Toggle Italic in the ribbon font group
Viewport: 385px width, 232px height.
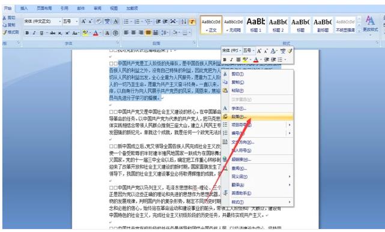[34, 33]
